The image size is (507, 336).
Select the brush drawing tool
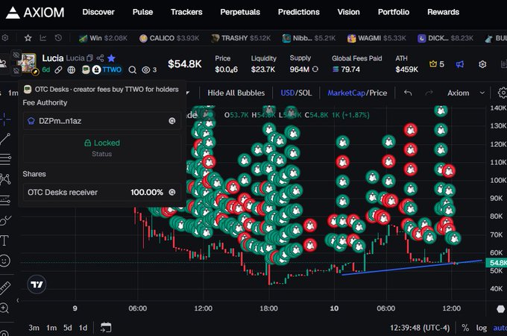point(5,220)
